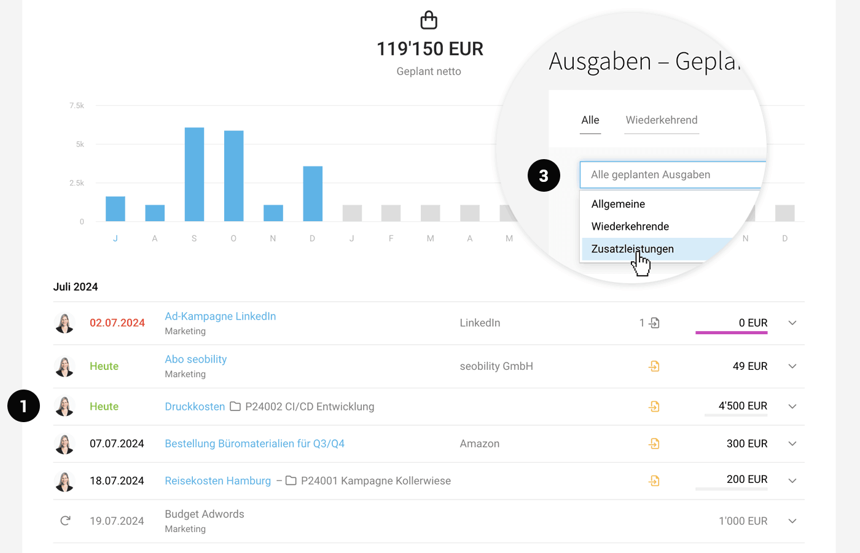
Task: Choose Wiederkehrende from the dropdown list
Action: (x=630, y=227)
